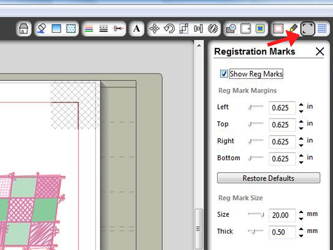Decrease Right margin with down arrow
Screen dimensions: 333x250
tap(301, 146)
